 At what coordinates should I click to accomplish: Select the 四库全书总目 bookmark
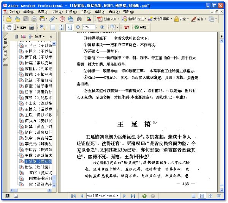40,178
